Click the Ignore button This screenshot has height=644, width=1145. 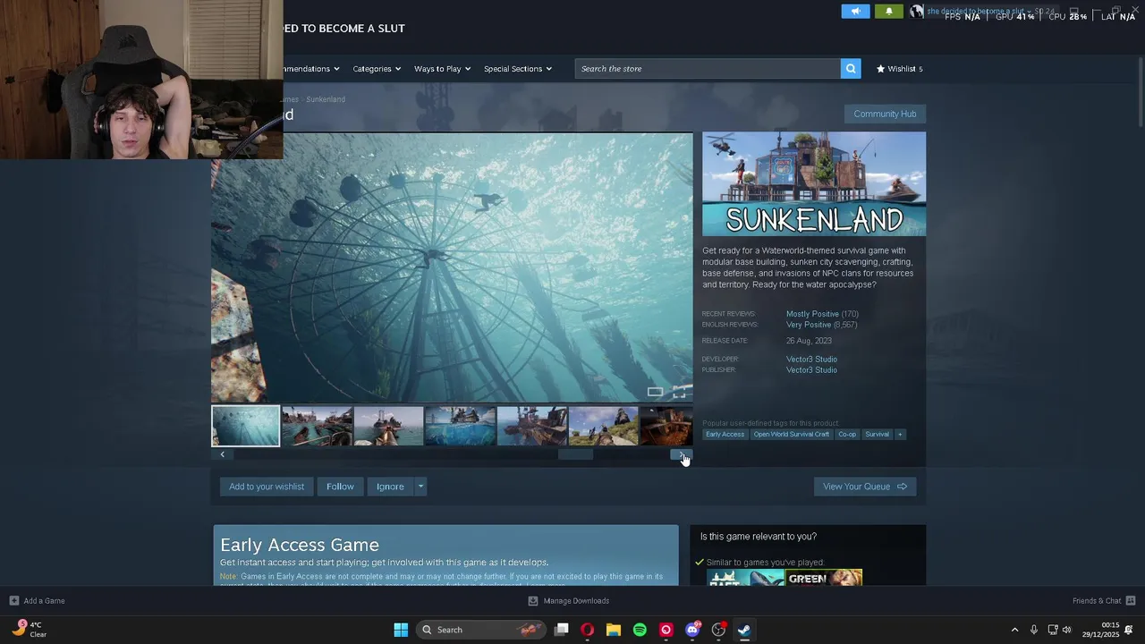(390, 487)
